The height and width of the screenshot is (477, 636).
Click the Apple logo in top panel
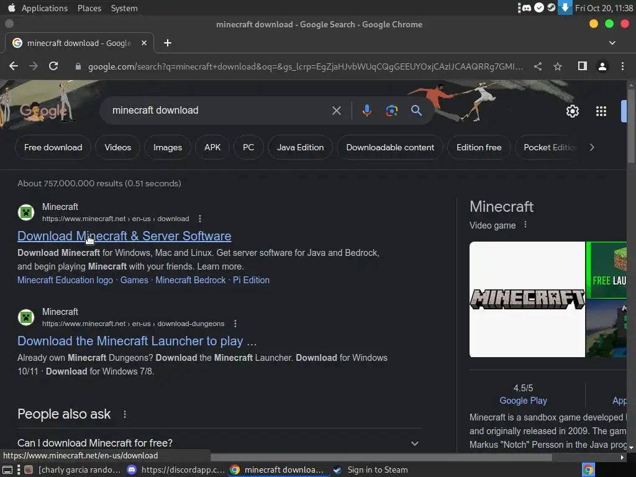[x=11, y=7]
